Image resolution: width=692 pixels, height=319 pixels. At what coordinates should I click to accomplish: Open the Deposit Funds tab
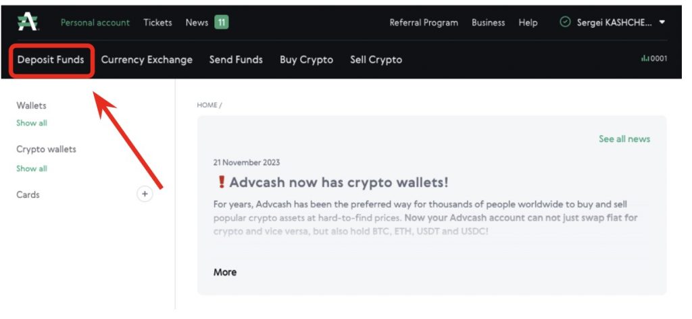(51, 59)
